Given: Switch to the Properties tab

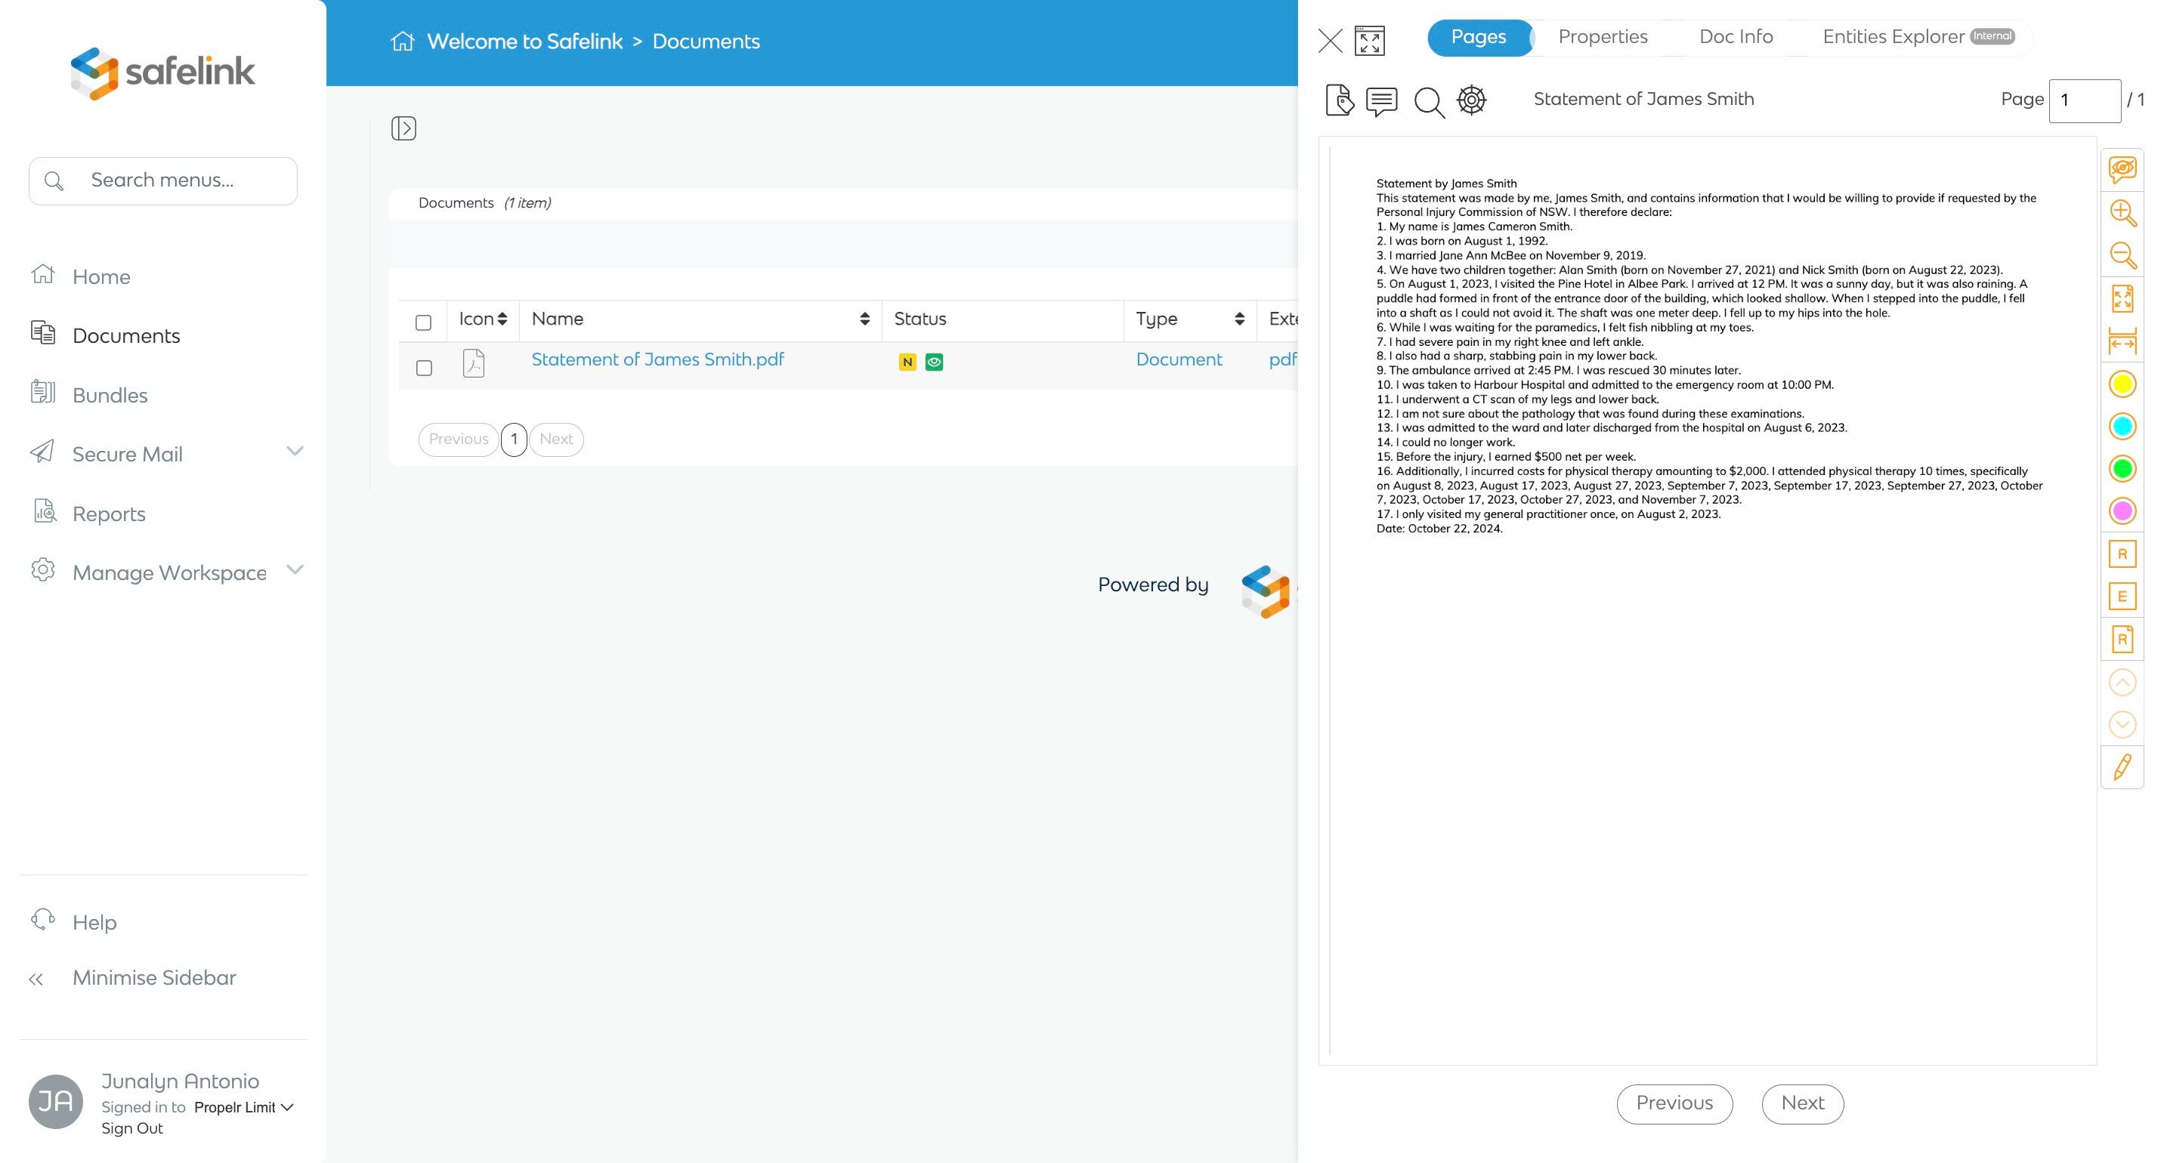Looking at the screenshot, I should pyautogui.click(x=1602, y=37).
